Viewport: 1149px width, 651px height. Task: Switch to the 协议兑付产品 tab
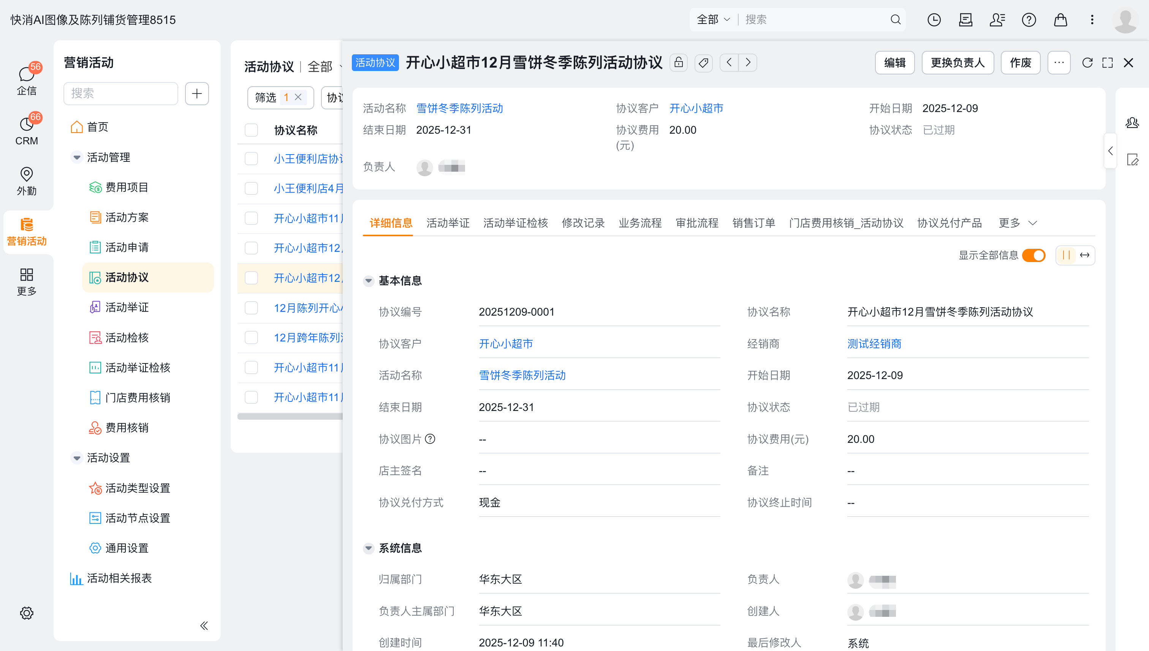click(950, 223)
